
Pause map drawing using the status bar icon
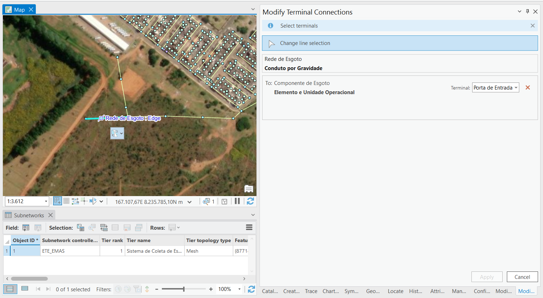(237, 201)
